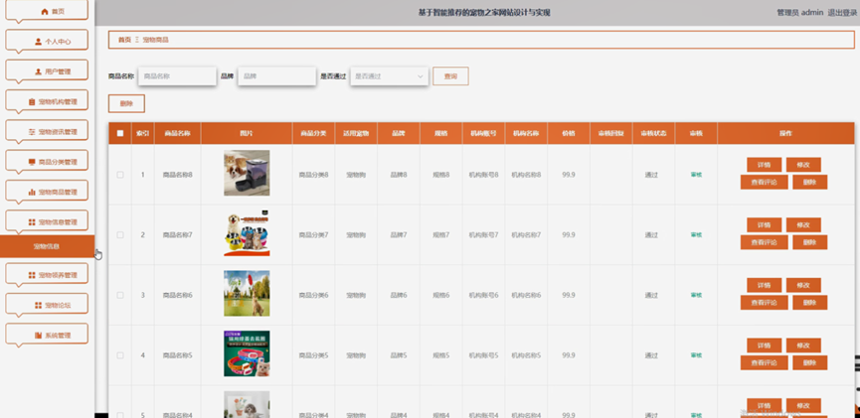
Task: Expand the 宠物机构管理 sidebar menu
Action: click(x=47, y=101)
